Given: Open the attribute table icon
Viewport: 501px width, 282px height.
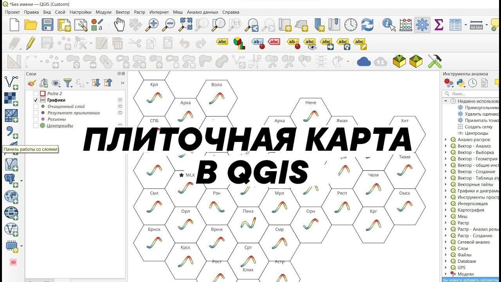Looking at the screenshot, I should tap(455, 25).
